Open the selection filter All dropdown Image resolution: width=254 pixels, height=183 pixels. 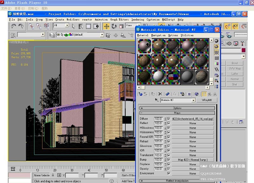coord(67,25)
